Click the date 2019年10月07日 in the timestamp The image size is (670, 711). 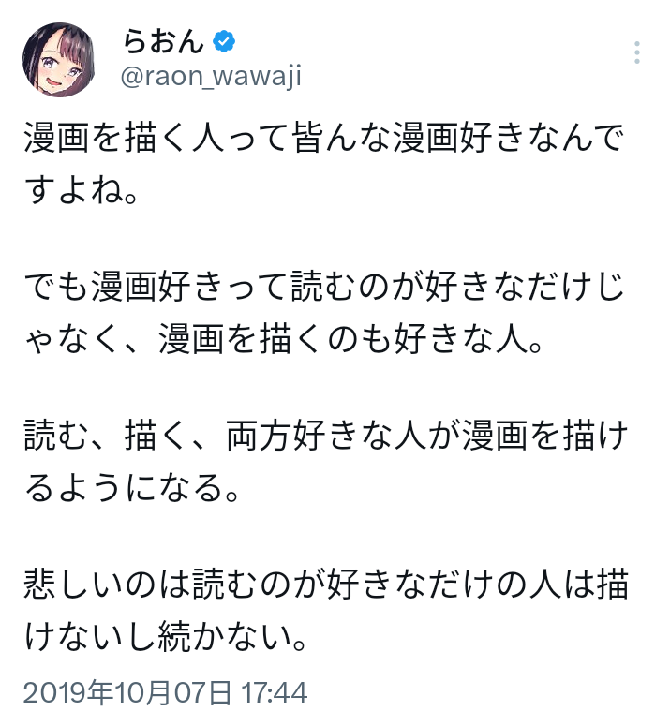127,693
